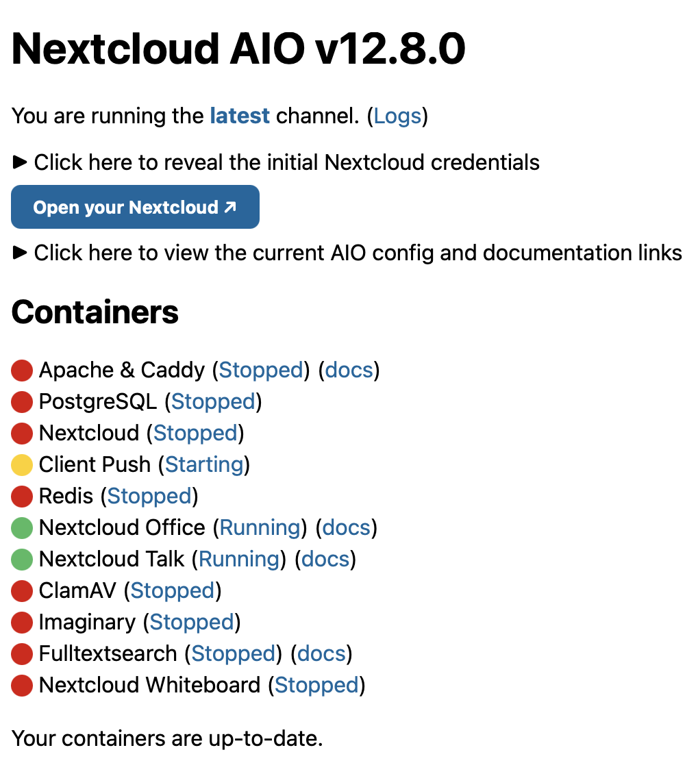685x763 pixels.
Task: Open the Client Push Starting status link
Action: (204, 465)
